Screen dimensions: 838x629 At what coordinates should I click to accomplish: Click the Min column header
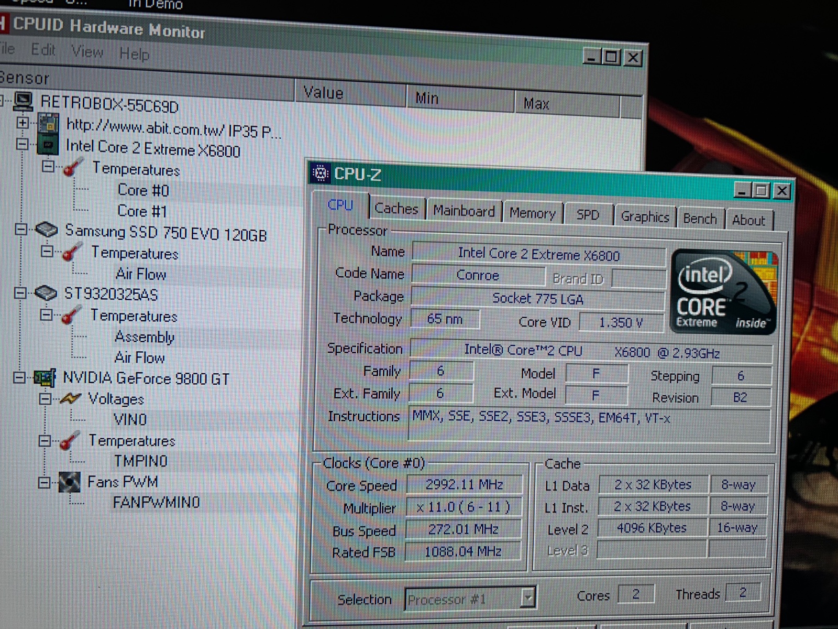coord(461,99)
